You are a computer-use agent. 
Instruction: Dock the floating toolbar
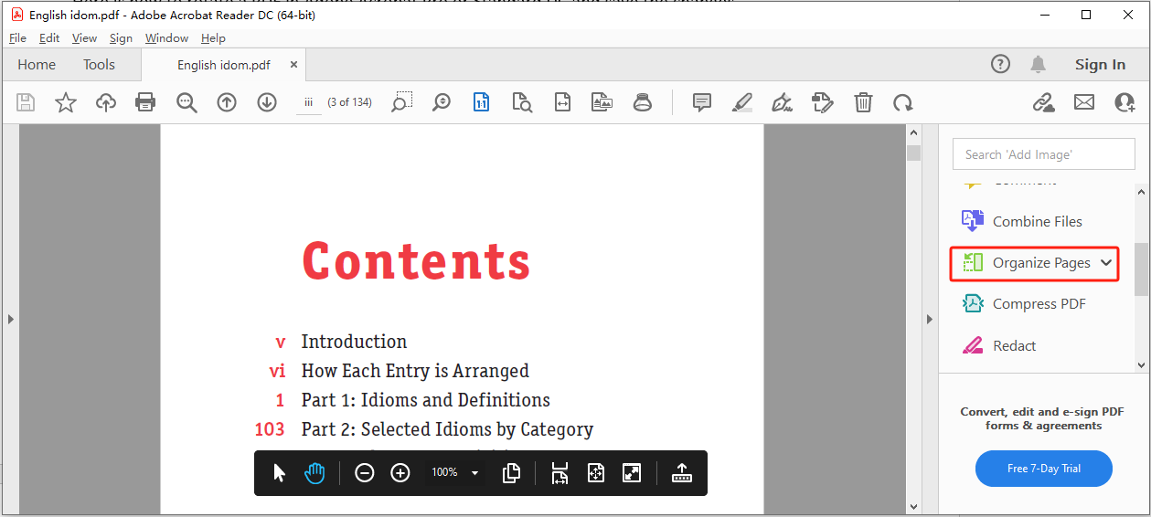coord(681,473)
